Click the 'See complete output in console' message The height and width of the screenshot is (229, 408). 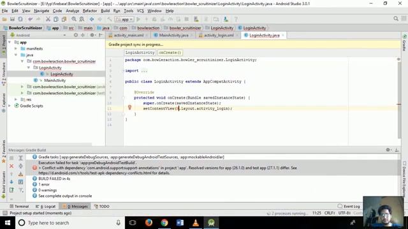click(x=65, y=196)
